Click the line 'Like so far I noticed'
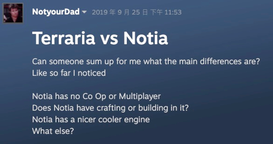 (x=69, y=73)
